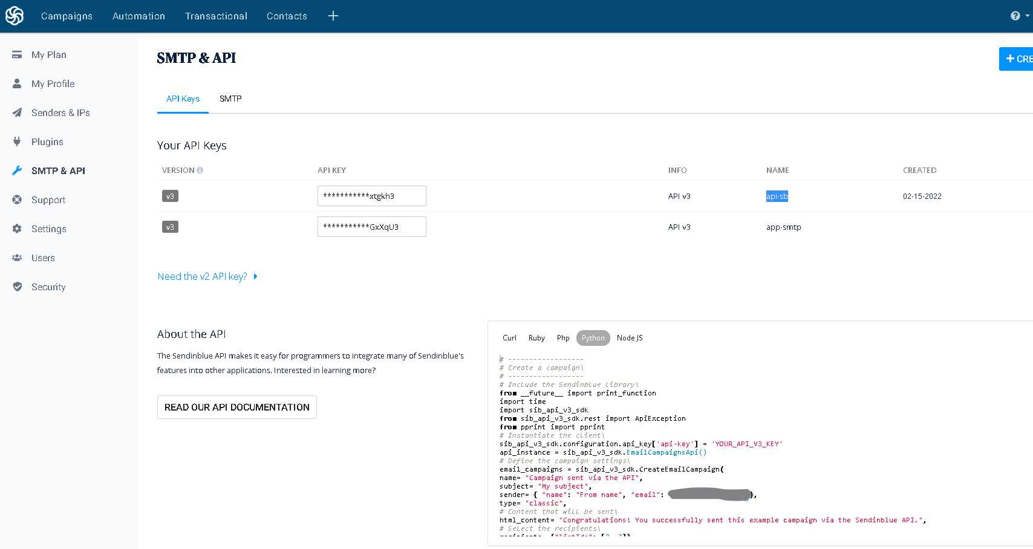Image resolution: width=1033 pixels, height=549 pixels.
Task: Open Senders & IPs page
Action: pyautogui.click(x=60, y=112)
